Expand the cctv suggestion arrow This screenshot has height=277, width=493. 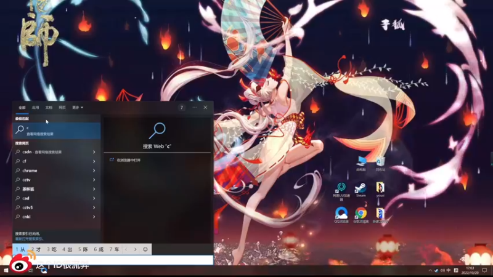94,180
